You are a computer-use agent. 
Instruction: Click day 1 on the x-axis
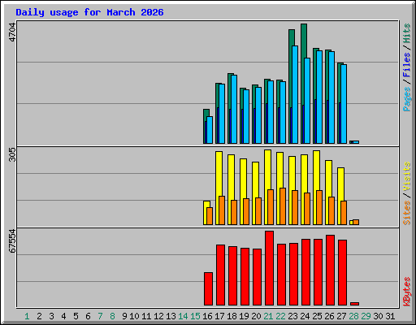27,316
